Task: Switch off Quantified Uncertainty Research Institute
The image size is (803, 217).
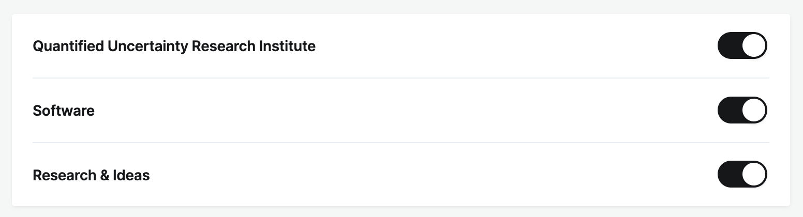Action: (742, 46)
